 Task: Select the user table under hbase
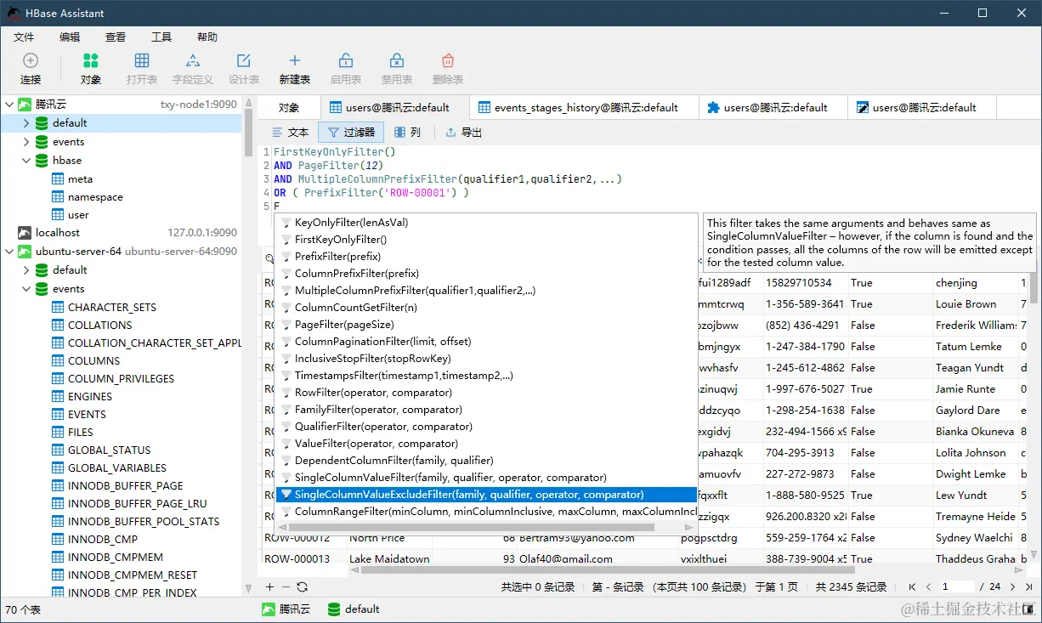point(78,215)
